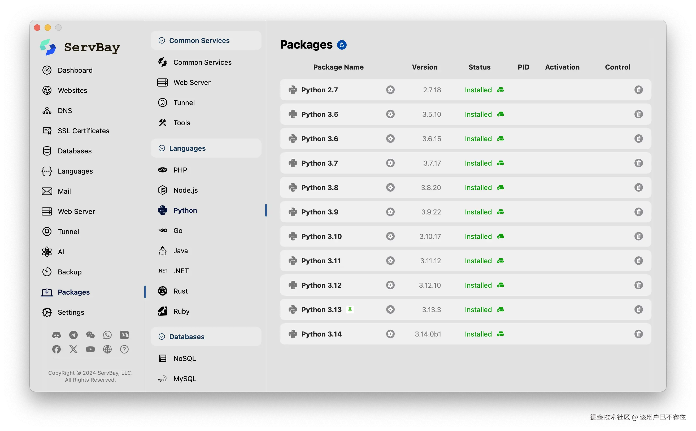This screenshot has height=431, width=696.
Task: Open Dashboard in the main sidebar
Action: (75, 70)
